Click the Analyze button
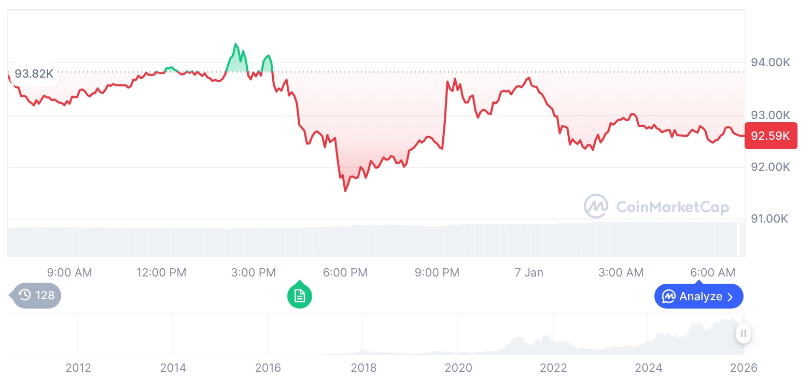 click(x=698, y=297)
